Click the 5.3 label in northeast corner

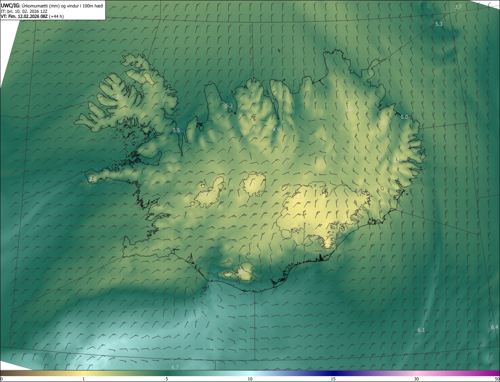point(439,24)
